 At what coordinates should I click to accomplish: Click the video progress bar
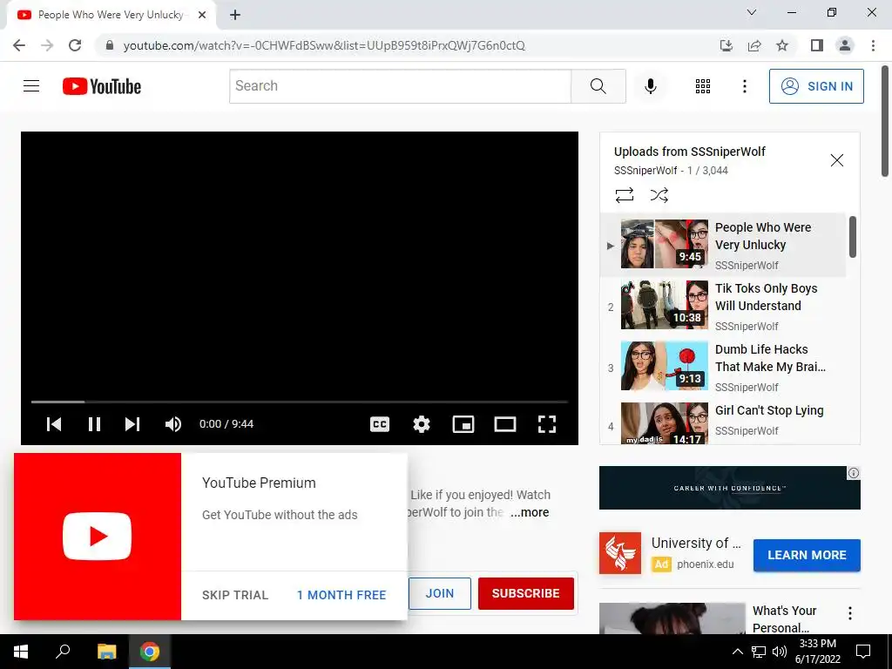pos(300,402)
